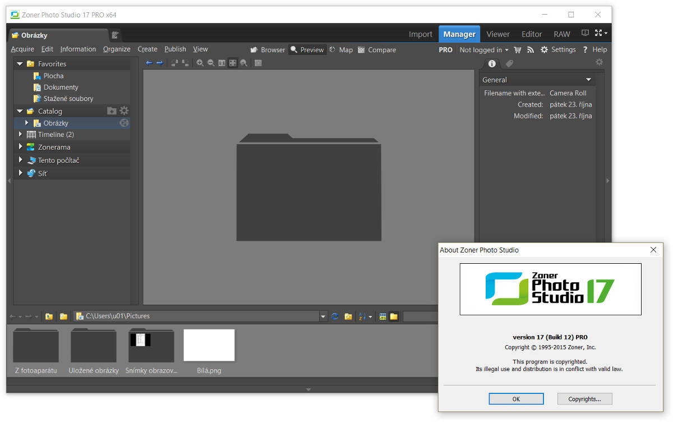This screenshot has width=673, height=422.
Task: Go up one folder level in navigation bar
Action: pos(49,316)
